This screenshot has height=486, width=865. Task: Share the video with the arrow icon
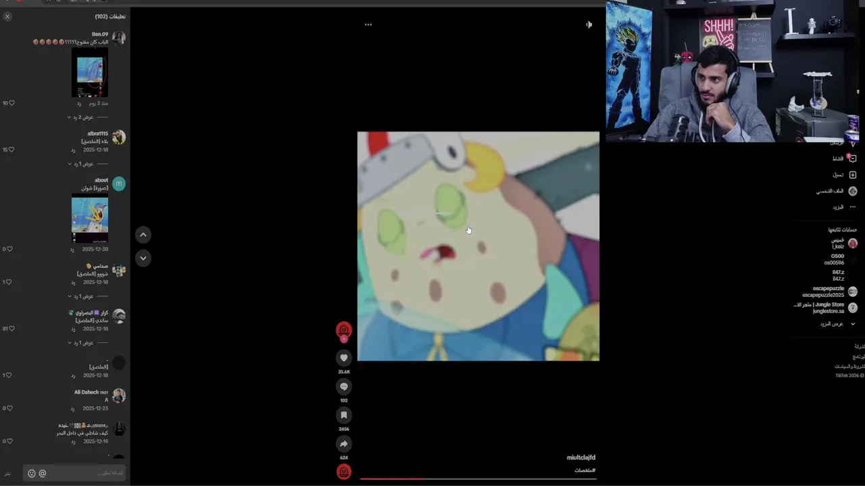pos(344,444)
